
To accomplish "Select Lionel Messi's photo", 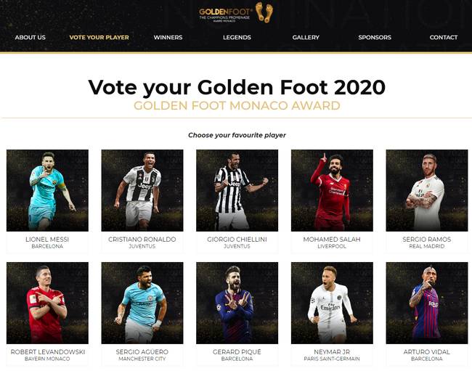I will click(x=47, y=190).
